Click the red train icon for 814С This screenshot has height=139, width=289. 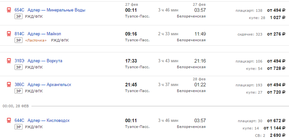click(9, 34)
